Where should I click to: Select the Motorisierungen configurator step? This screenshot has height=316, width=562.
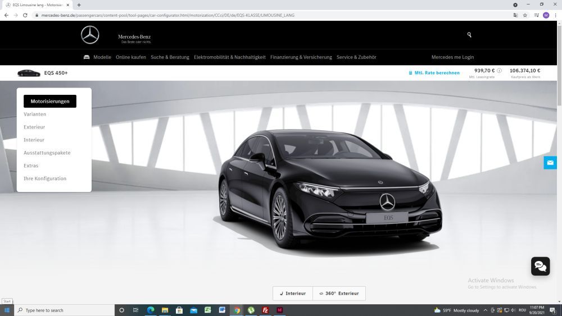tap(50, 101)
